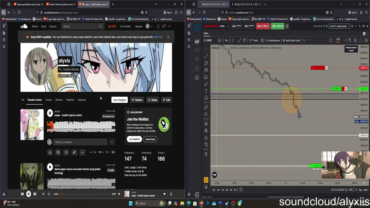Delete drawings with trash icon
370x208 pixels.
pos(206,154)
